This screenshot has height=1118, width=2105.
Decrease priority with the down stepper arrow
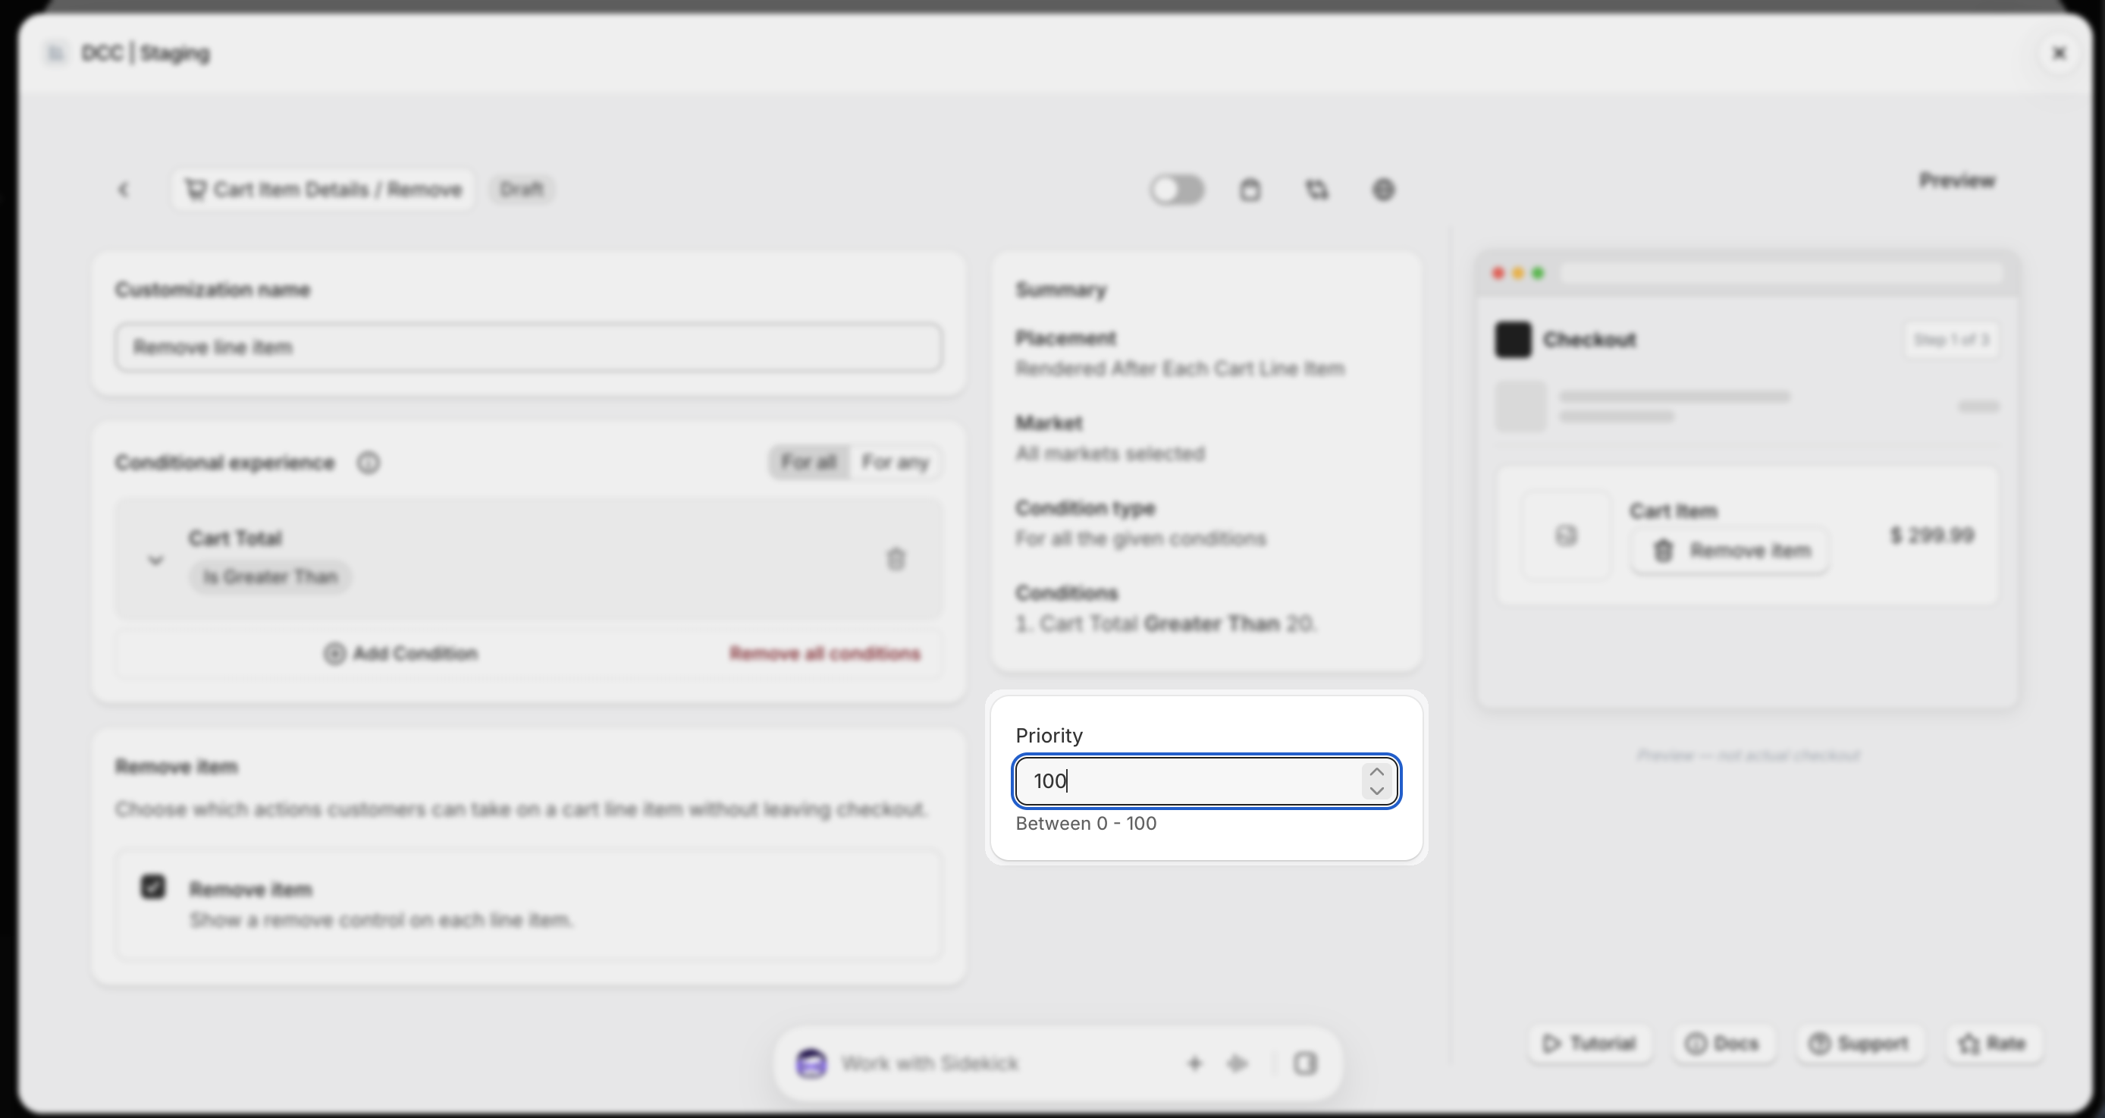click(x=1377, y=791)
